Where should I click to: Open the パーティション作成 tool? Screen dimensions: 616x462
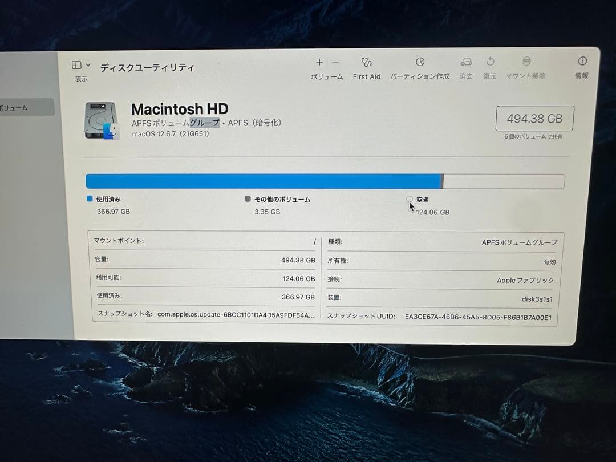point(420,63)
